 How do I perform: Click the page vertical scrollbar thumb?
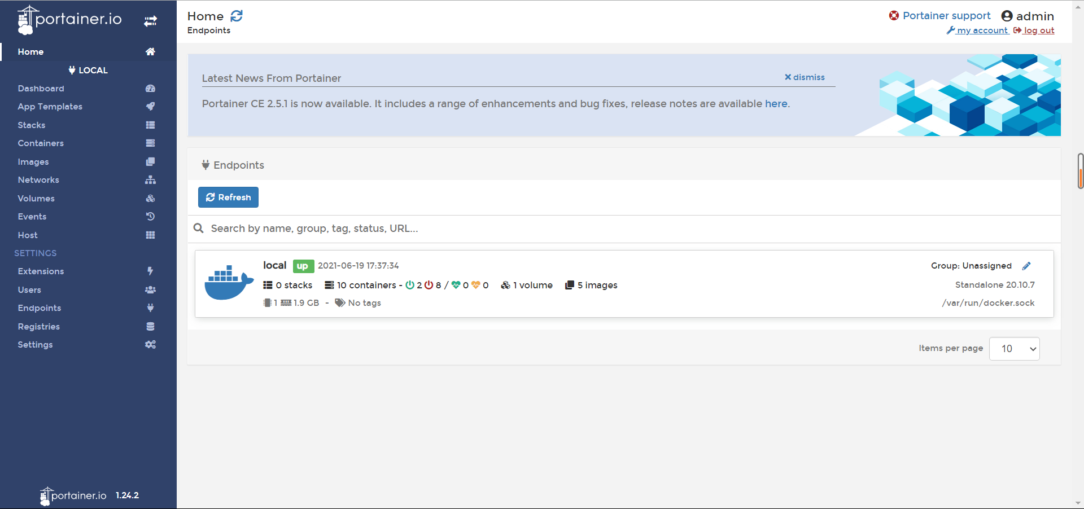1081,171
